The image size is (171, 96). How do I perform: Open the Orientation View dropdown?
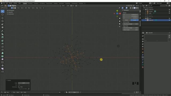coord(24,87)
